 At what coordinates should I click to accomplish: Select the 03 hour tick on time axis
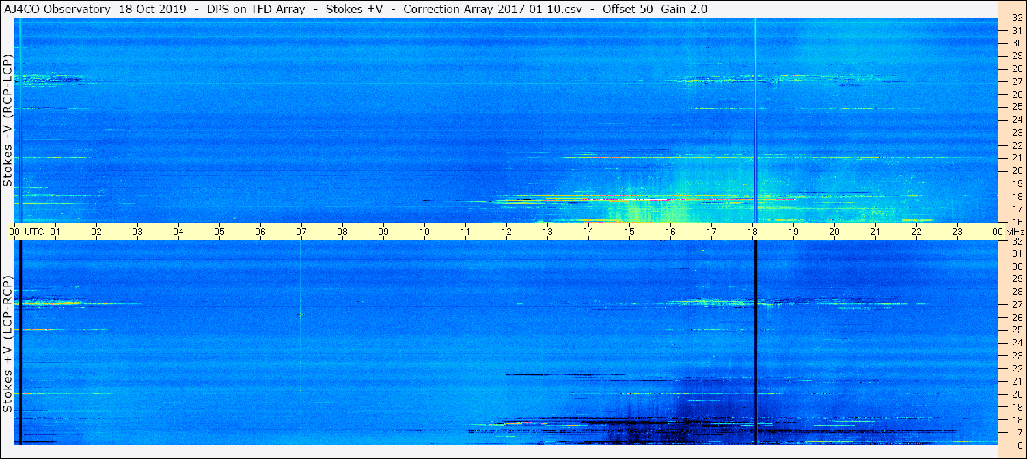tap(137, 232)
